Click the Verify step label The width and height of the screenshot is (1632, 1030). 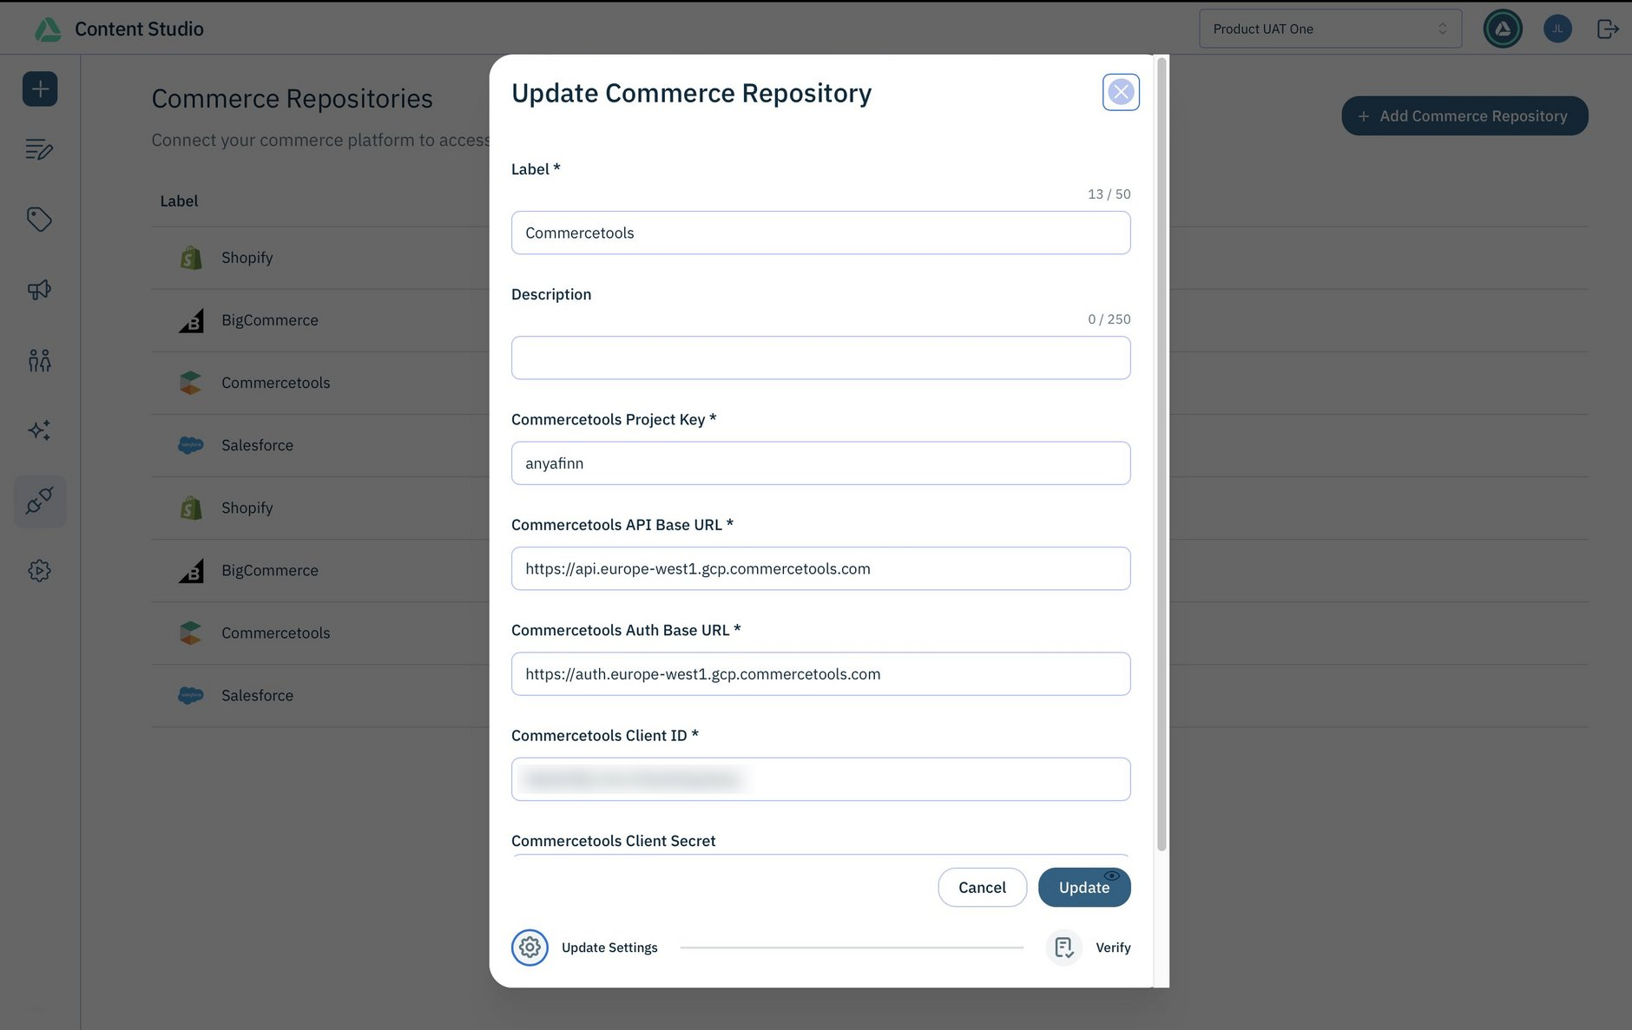[1113, 948]
